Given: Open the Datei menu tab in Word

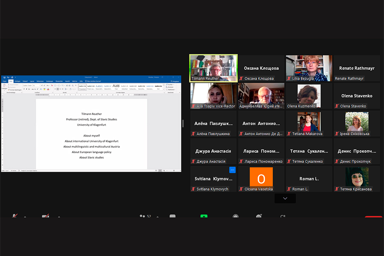Looking at the screenshot, I should 4,81.
